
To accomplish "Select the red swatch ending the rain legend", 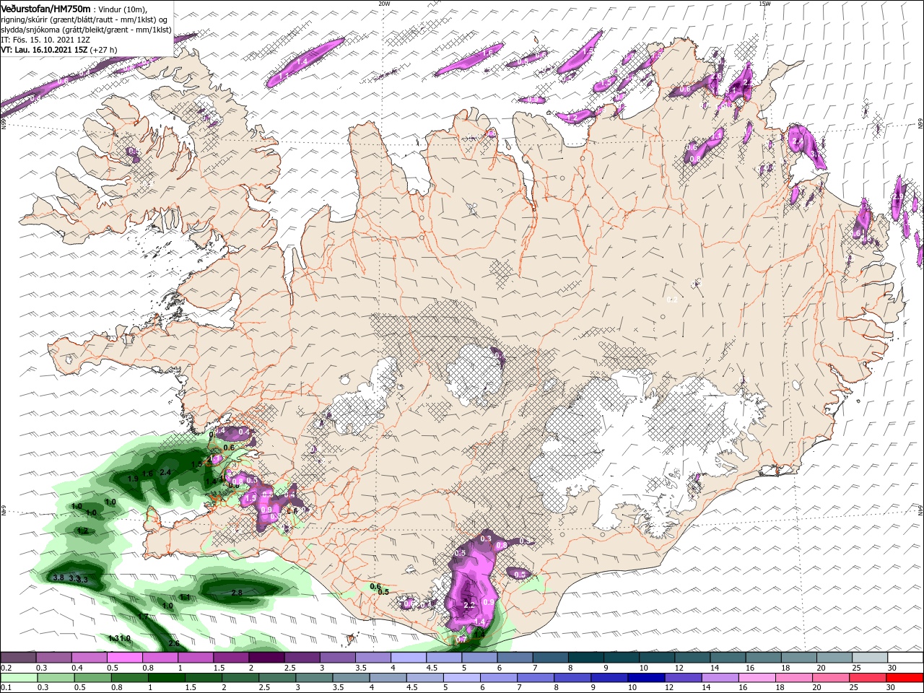I will click(x=905, y=678).
